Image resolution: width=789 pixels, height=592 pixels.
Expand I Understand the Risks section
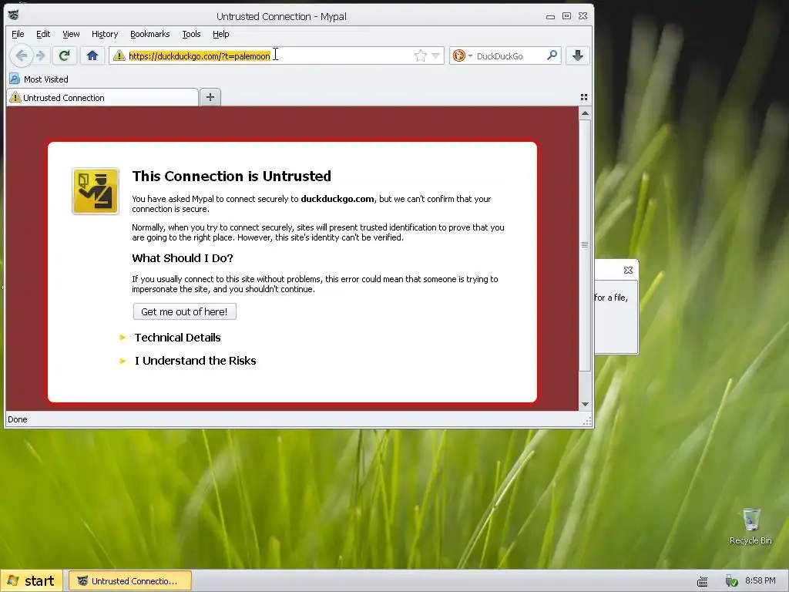[195, 361]
